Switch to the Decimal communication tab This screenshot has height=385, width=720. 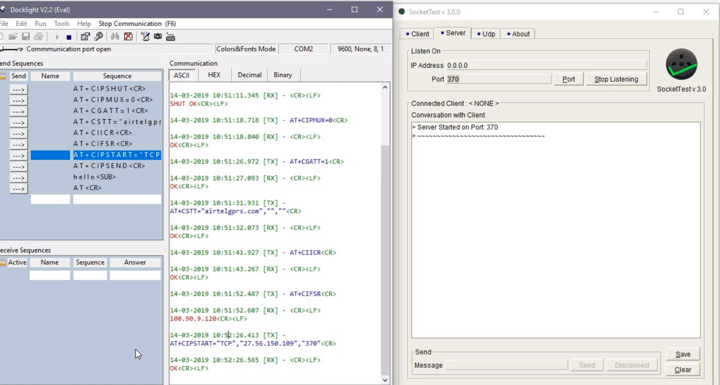point(250,75)
